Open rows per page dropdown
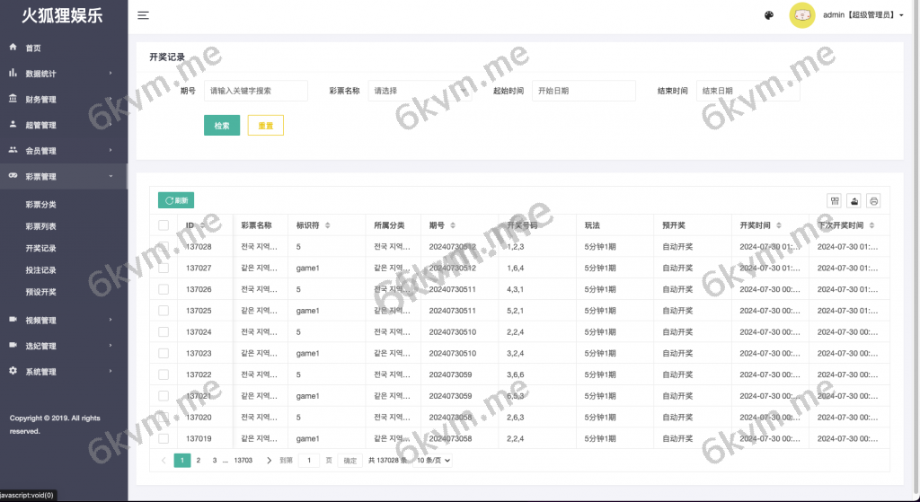The image size is (920, 502). pos(433,461)
